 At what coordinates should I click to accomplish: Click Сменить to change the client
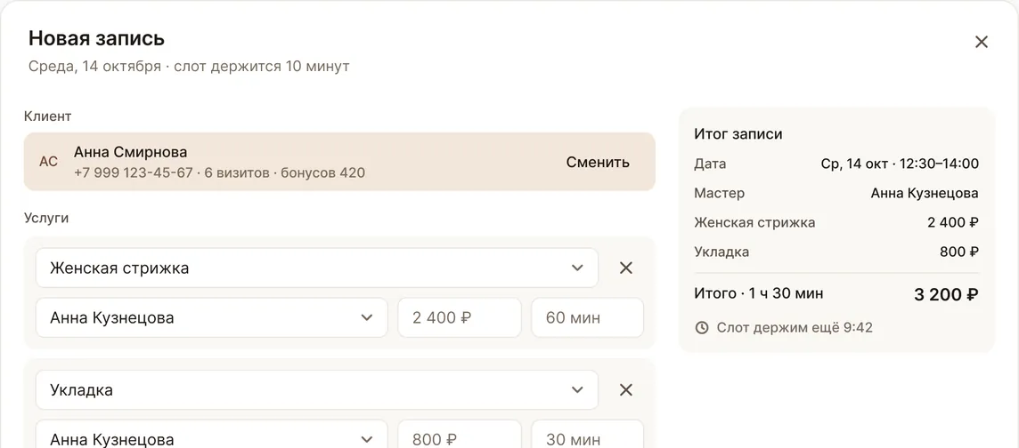[x=598, y=162]
